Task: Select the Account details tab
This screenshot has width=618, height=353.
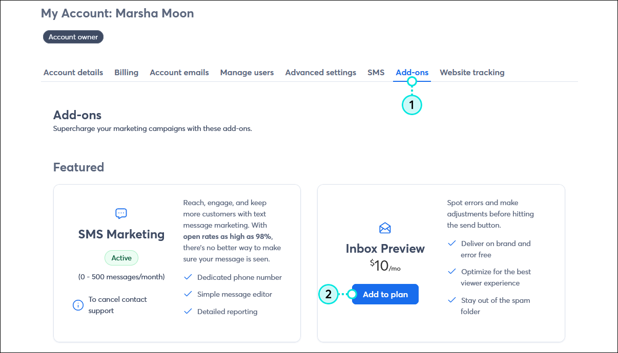Action: 73,72
